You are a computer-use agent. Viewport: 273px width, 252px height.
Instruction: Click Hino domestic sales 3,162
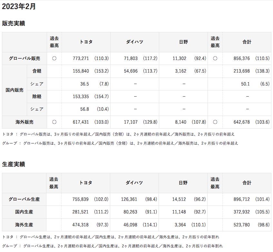[x=181, y=71]
